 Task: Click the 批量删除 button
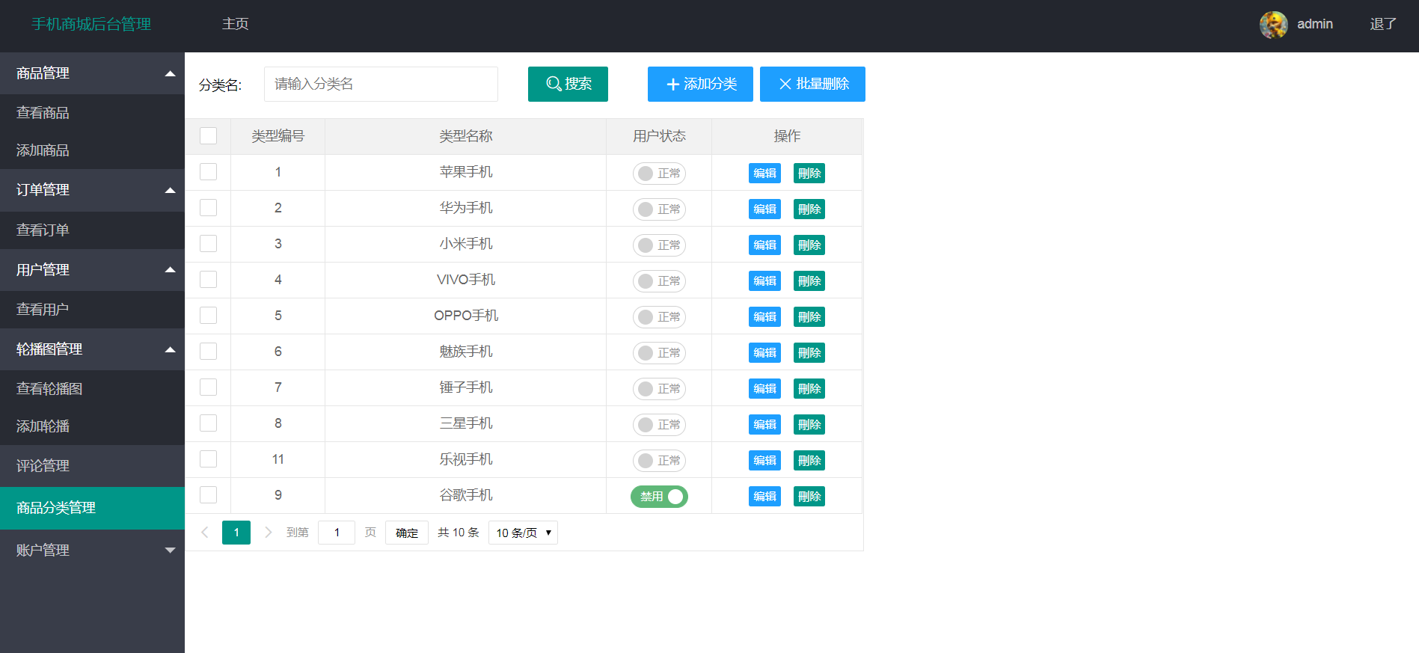tap(812, 84)
